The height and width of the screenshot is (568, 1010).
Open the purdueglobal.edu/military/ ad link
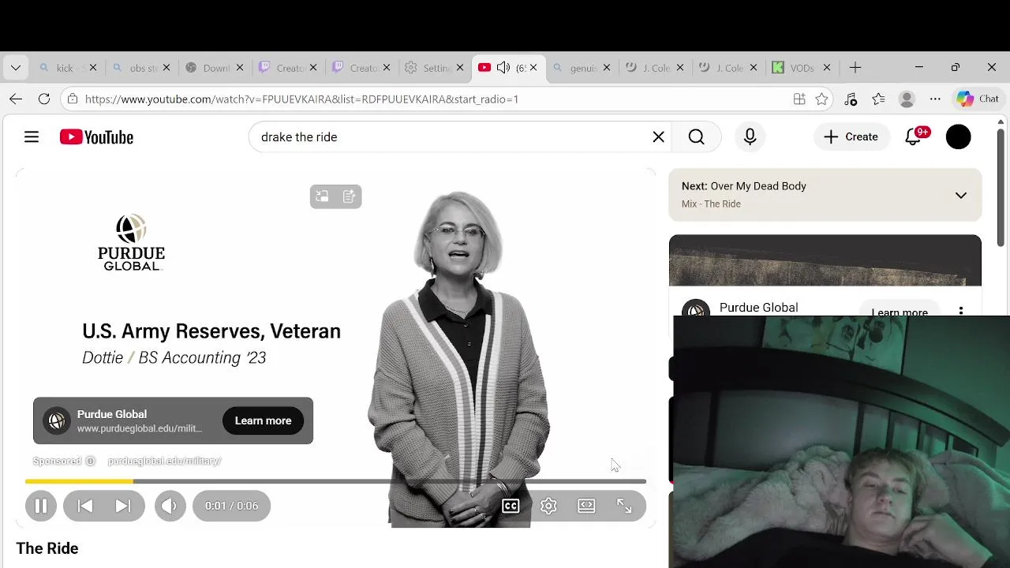[164, 461]
